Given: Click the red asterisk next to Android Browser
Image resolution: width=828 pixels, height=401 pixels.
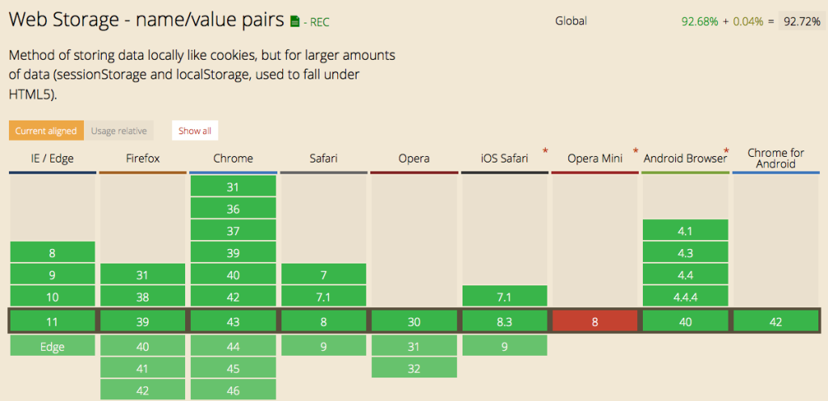Looking at the screenshot, I should coord(727,152).
